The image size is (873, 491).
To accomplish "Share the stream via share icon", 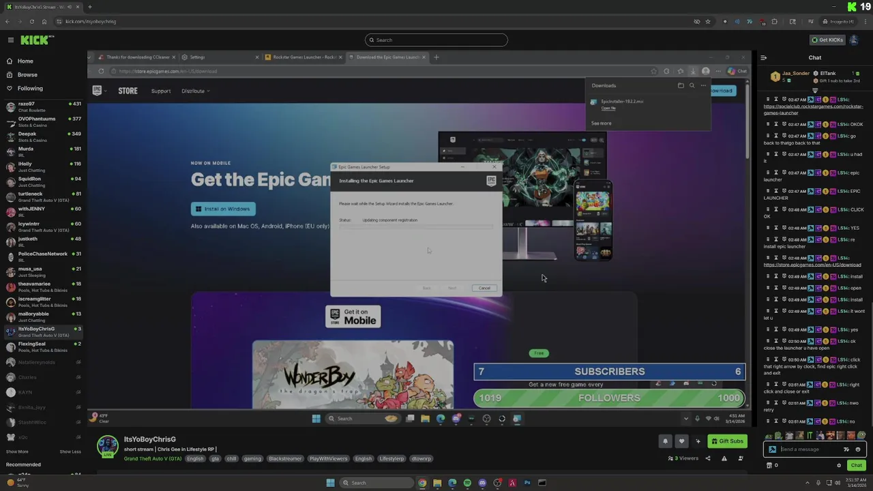I will (x=708, y=458).
